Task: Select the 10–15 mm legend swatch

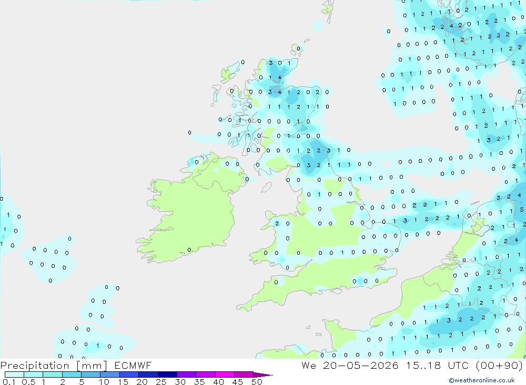Action: (110, 374)
